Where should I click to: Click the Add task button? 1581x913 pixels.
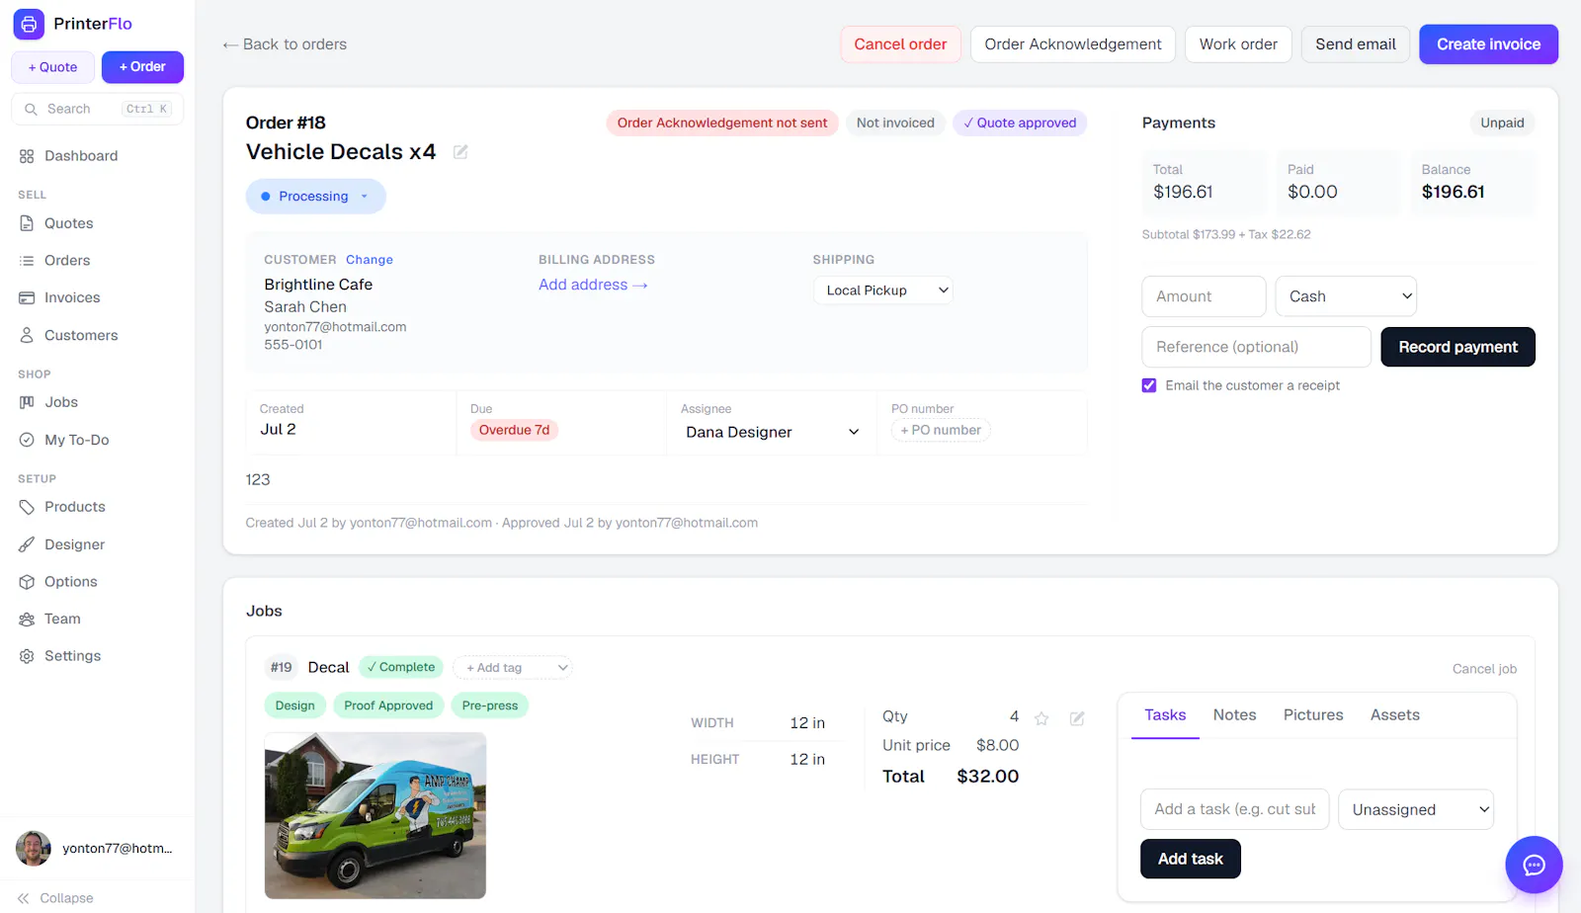1191,859
